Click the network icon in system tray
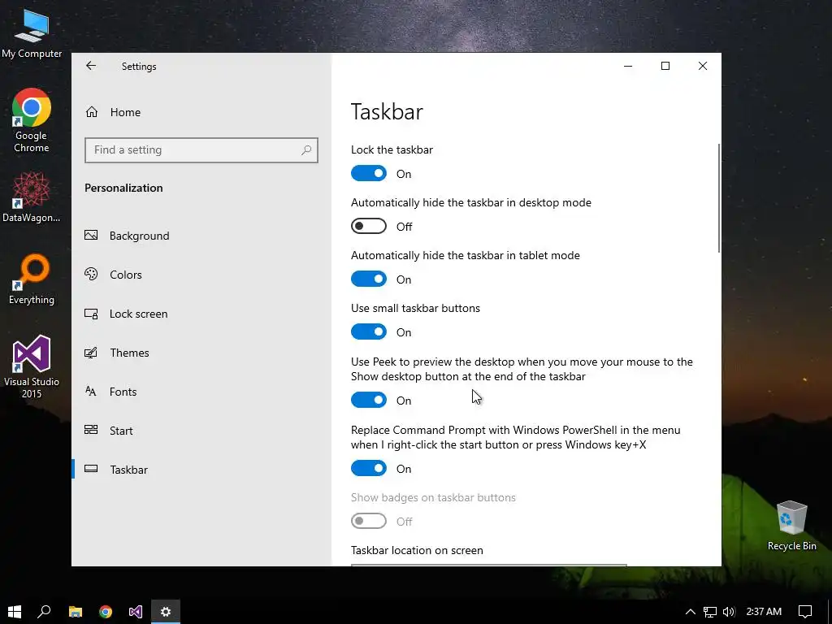 click(x=710, y=612)
